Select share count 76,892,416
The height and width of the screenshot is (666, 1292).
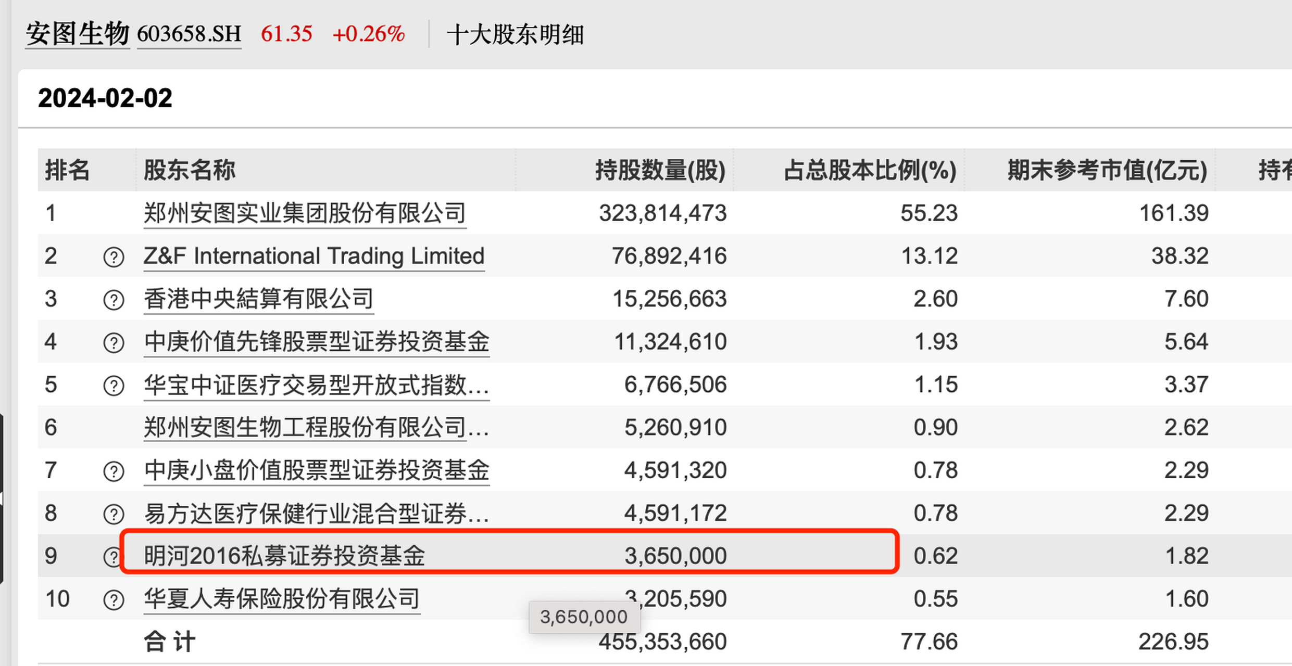669,256
